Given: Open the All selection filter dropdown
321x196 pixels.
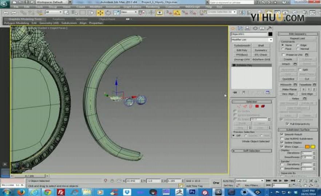Looking at the screenshot, I should coord(54,12).
